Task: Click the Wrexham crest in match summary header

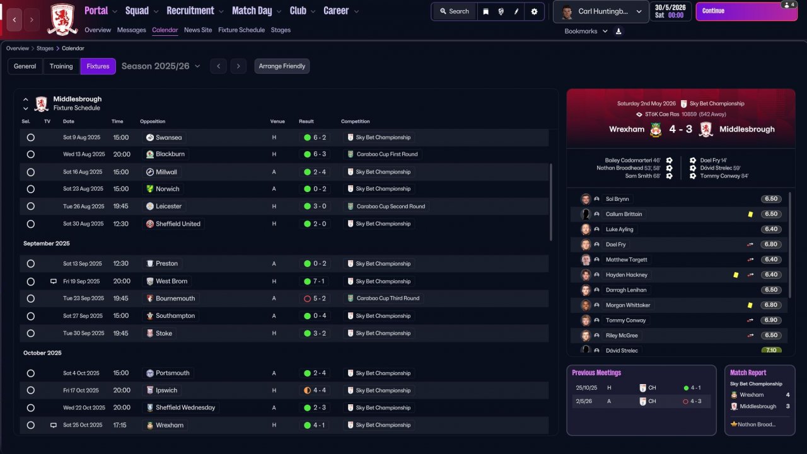Action: pos(656,129)
